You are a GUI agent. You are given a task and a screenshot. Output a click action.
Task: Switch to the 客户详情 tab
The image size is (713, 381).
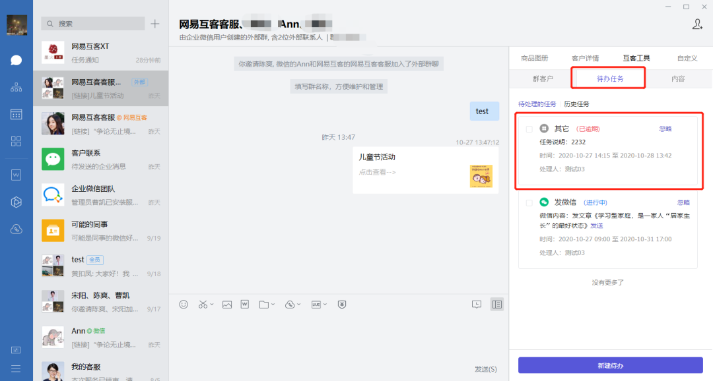585,58
